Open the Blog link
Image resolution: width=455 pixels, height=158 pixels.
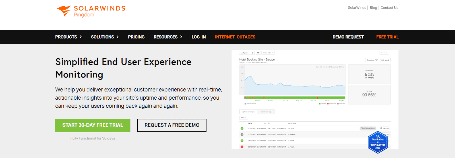[x=373, y=8]
